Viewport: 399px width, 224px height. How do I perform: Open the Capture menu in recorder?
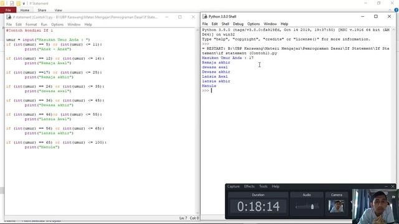point(233,187)
